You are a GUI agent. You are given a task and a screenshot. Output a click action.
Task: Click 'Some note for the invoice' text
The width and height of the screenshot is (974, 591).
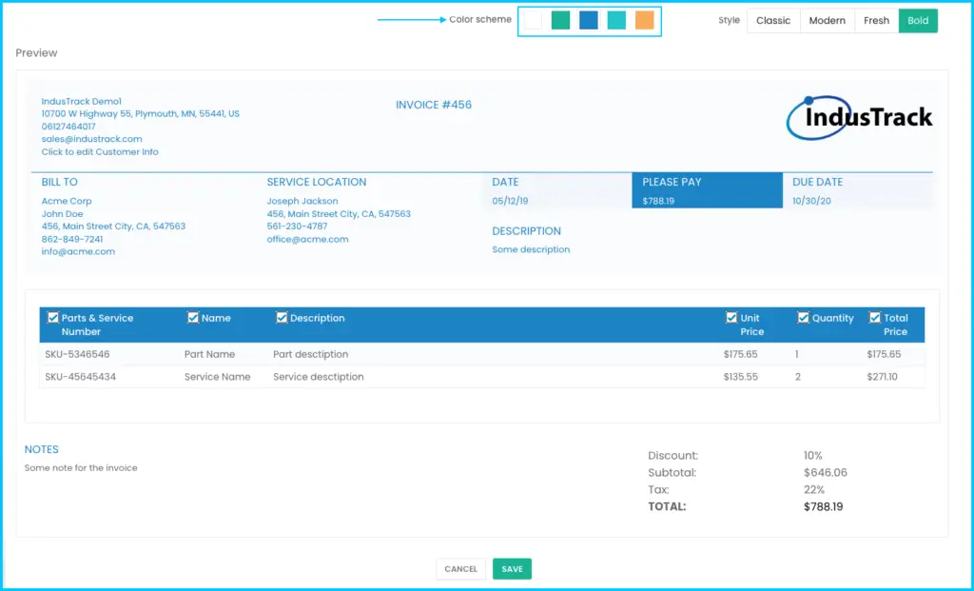[x=81, y=468]
